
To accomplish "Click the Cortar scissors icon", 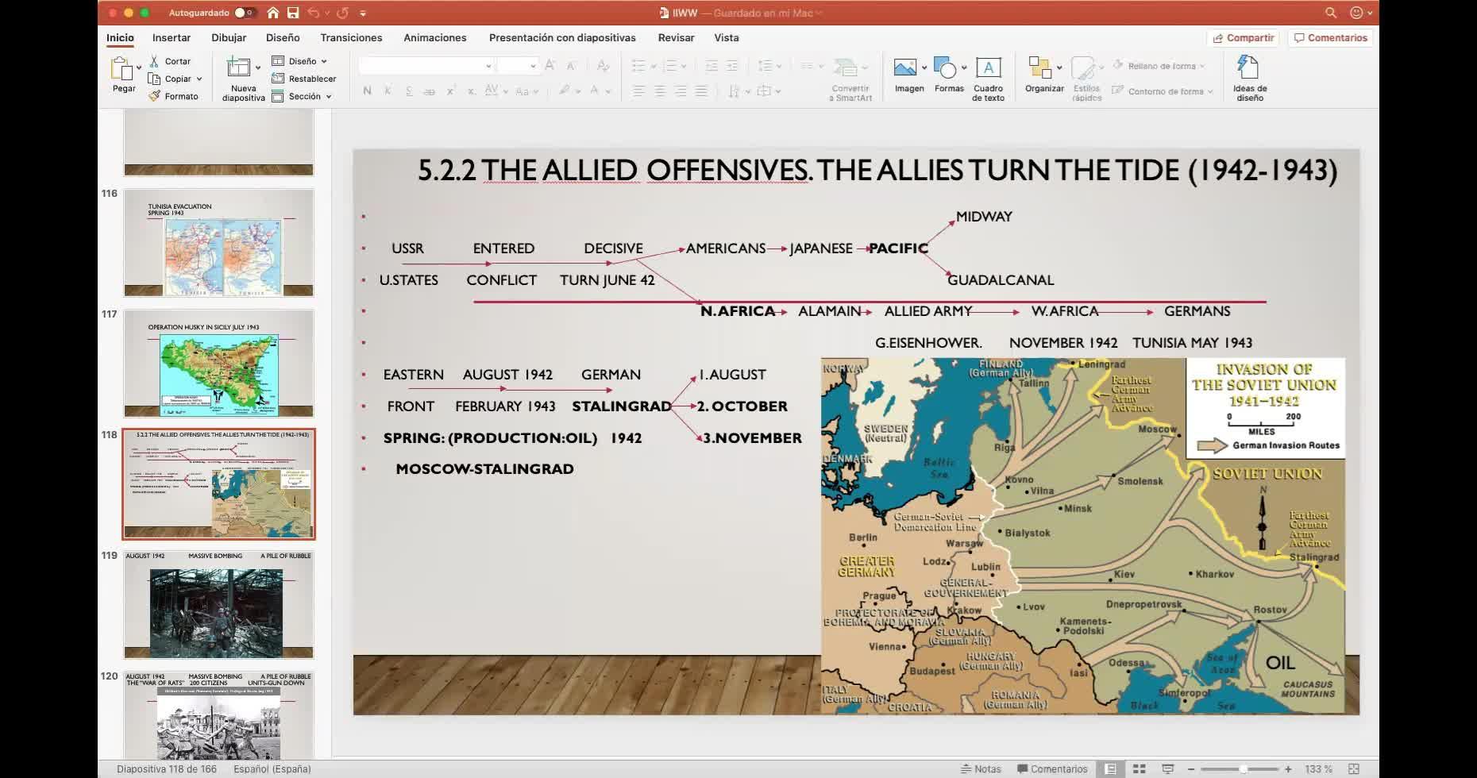I will (155, 61).
